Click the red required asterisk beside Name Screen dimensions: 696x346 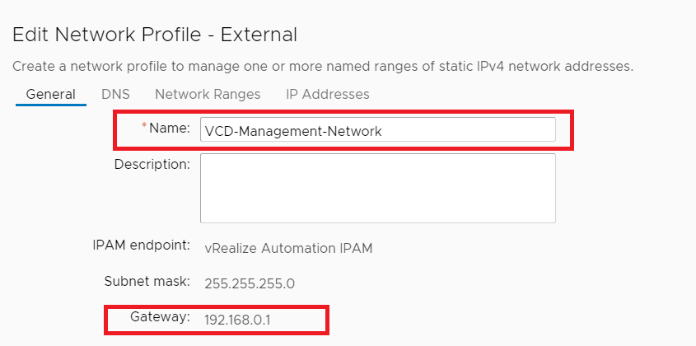point(145,127)
